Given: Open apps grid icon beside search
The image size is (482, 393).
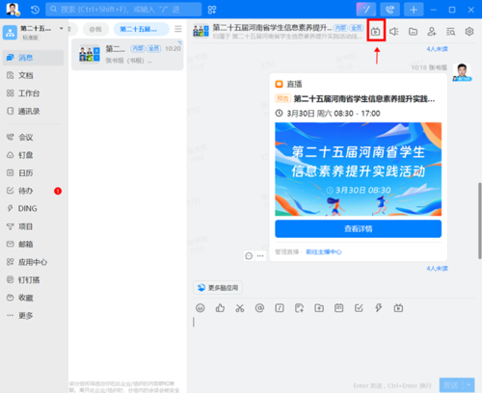Looking at the screenshot, I should pyautogui.click(x=212, y=10).
